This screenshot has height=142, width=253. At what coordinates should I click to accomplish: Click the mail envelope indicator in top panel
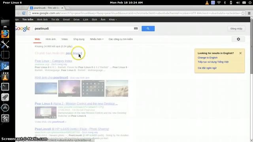point(244,3)
